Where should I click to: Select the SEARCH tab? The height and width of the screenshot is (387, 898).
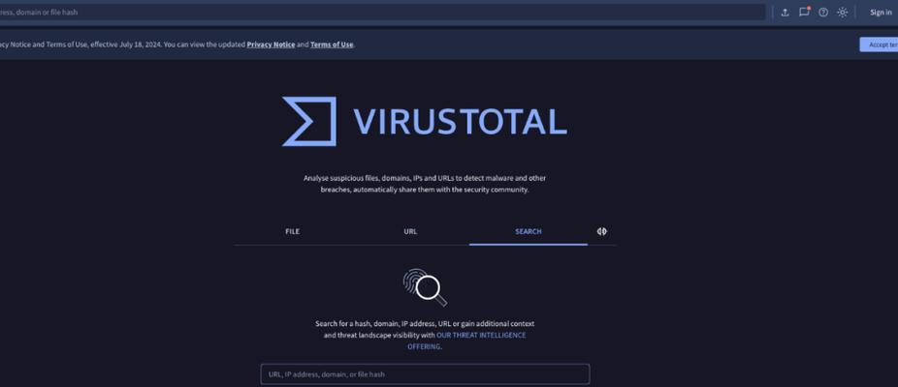pyautogui.click(x=528, y=231)
